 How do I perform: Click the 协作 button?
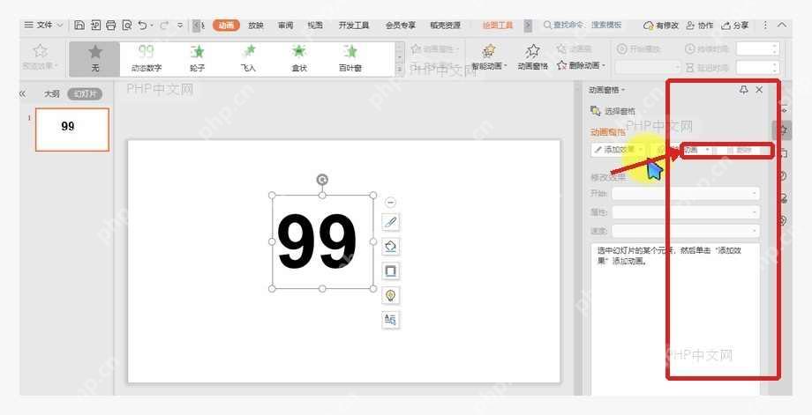click(x=700, y=26)
